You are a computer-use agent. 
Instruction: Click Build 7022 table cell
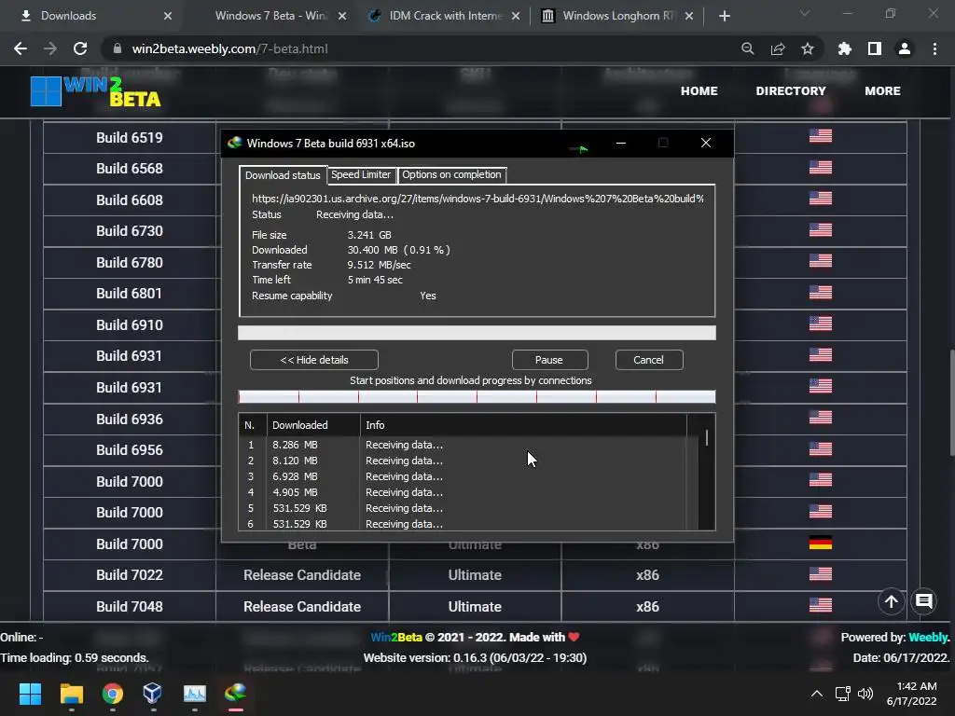point(129,575)
